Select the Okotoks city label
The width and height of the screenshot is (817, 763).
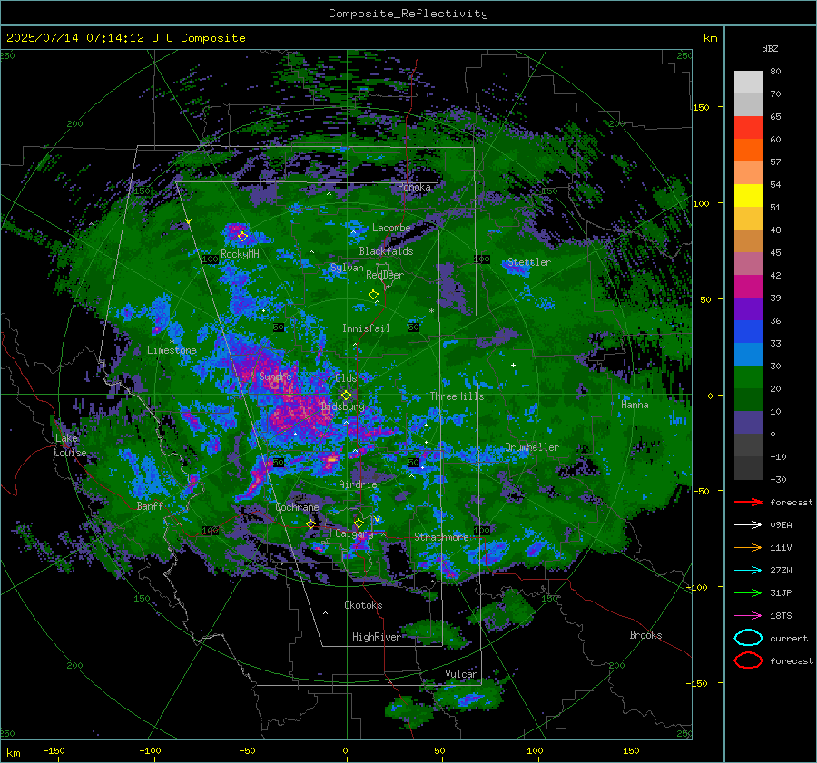point(363,605)
